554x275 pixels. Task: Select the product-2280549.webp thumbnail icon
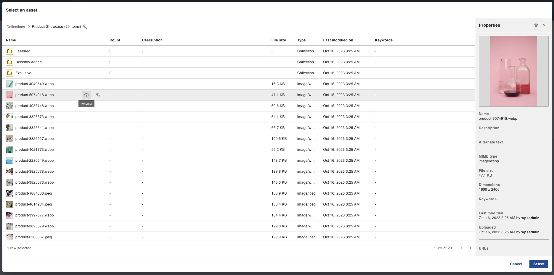tap(9, 161)
